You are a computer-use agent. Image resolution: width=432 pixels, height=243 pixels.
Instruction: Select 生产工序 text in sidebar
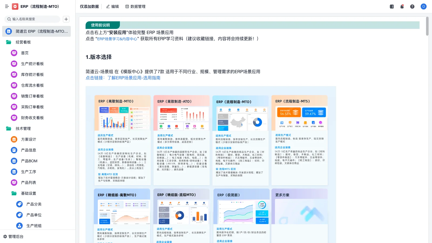[29, 172]
